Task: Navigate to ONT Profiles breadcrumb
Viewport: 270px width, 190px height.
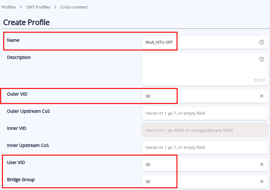Action: [x=38, y=7]
